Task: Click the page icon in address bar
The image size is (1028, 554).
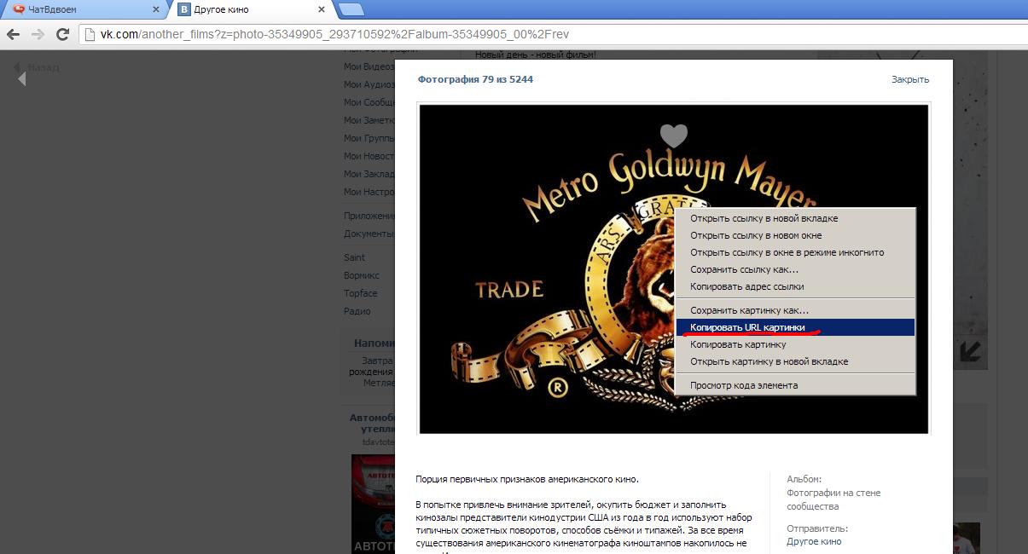Action: pyautogui.click(x=90, y=35)
